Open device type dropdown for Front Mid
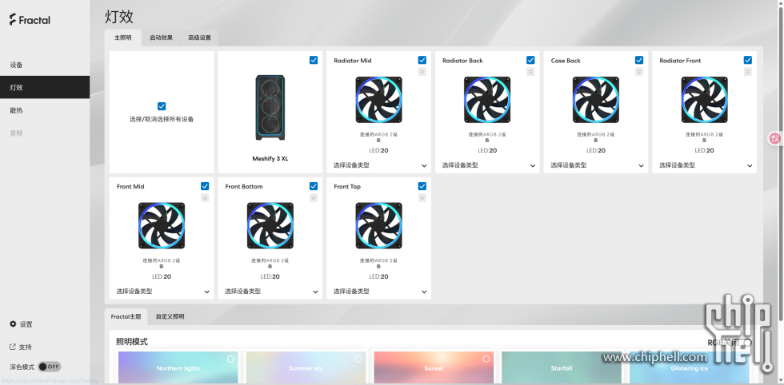 coord(162,292)
